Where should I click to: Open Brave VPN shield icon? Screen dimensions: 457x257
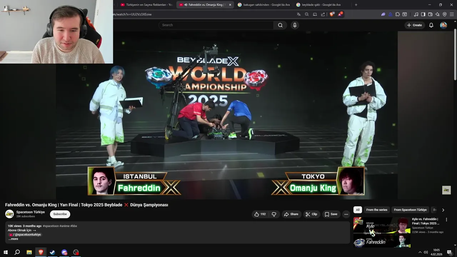click(x=445, y=14)
